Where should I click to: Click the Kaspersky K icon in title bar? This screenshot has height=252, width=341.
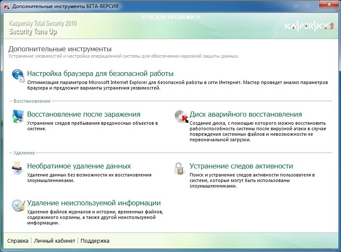tap(7, 6)
